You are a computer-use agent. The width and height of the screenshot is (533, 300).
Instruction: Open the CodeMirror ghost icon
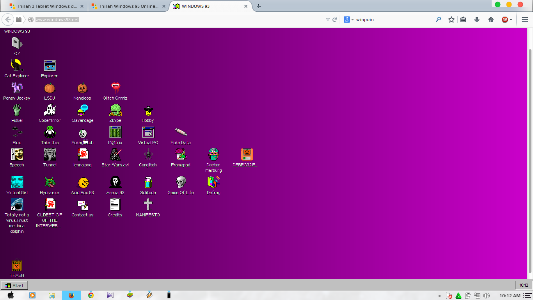coord(50,110)
